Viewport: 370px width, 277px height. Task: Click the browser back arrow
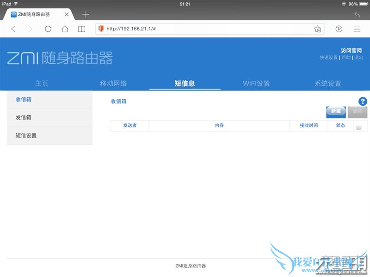13,29
